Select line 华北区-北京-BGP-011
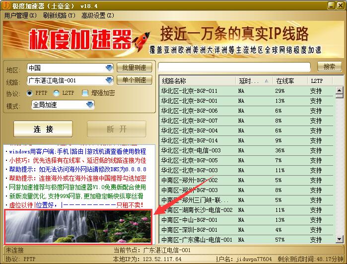Image resolution: width=347 pixels, height=264 pixels. (246, 91)
